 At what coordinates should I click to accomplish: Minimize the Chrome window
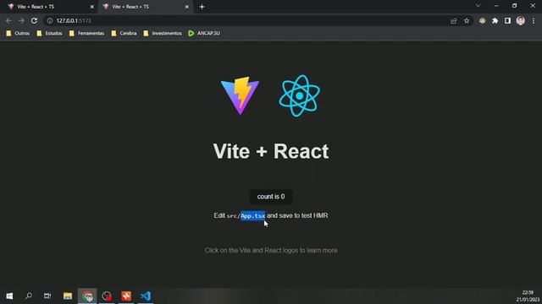point(496,6)
